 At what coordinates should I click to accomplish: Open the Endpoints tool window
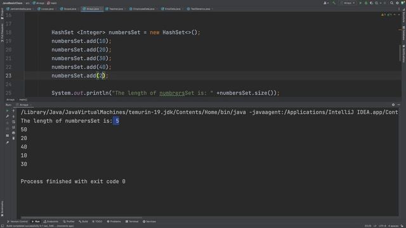pos(51,222)
